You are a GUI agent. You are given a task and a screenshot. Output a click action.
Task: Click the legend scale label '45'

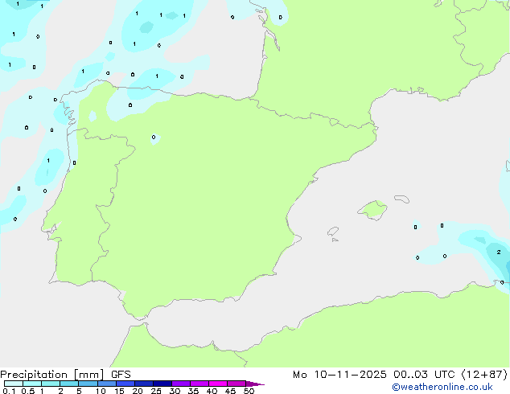tap(230, 391)
